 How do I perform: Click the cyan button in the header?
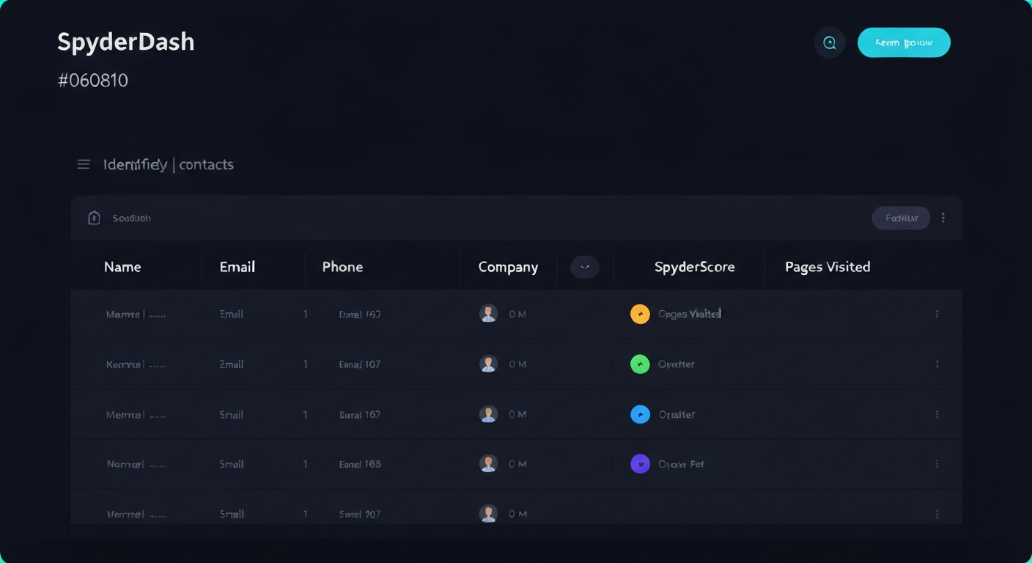[904, 43]
